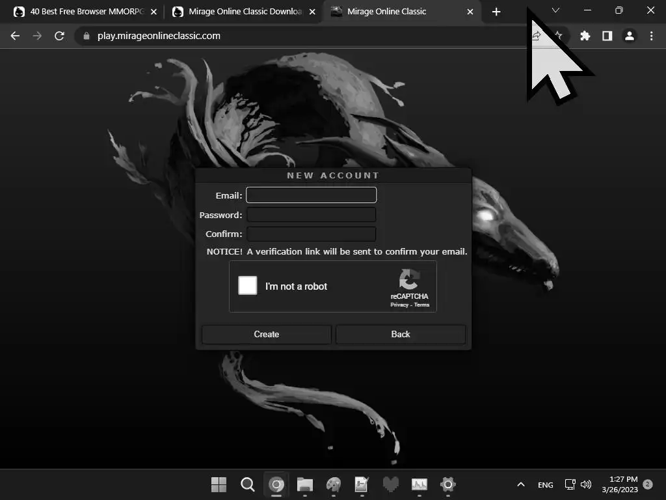Close the active Mirage Online Classic tab
666x500 pixels.
click(x=470, y=12)
